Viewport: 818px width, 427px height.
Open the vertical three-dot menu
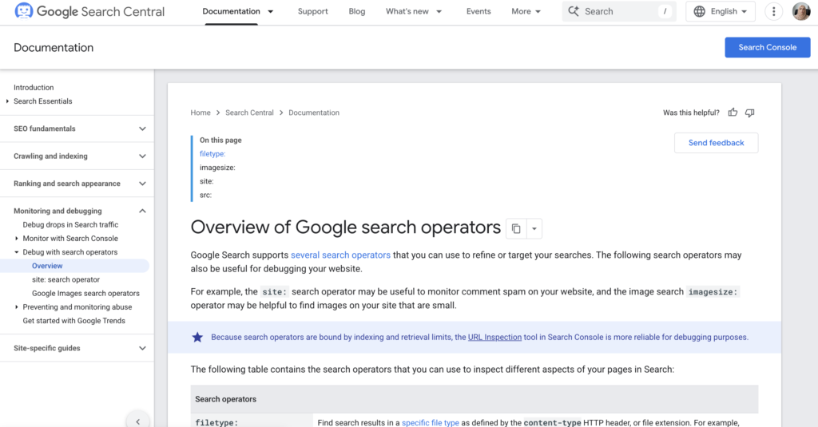[x=773, y=11]
